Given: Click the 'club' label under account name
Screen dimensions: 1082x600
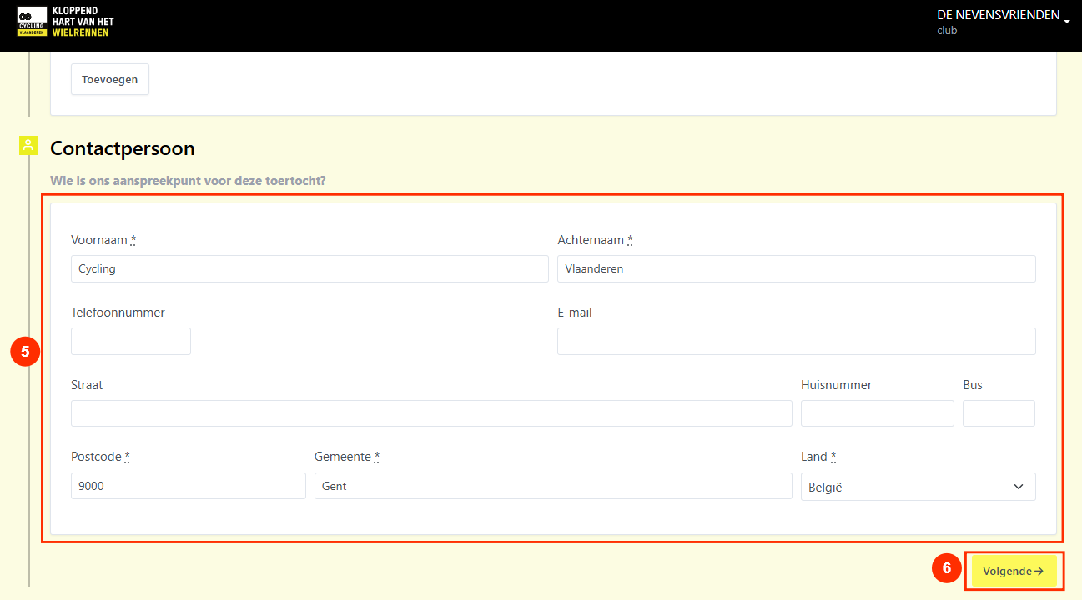Looking at the screenshot, I should pos(947,31).
